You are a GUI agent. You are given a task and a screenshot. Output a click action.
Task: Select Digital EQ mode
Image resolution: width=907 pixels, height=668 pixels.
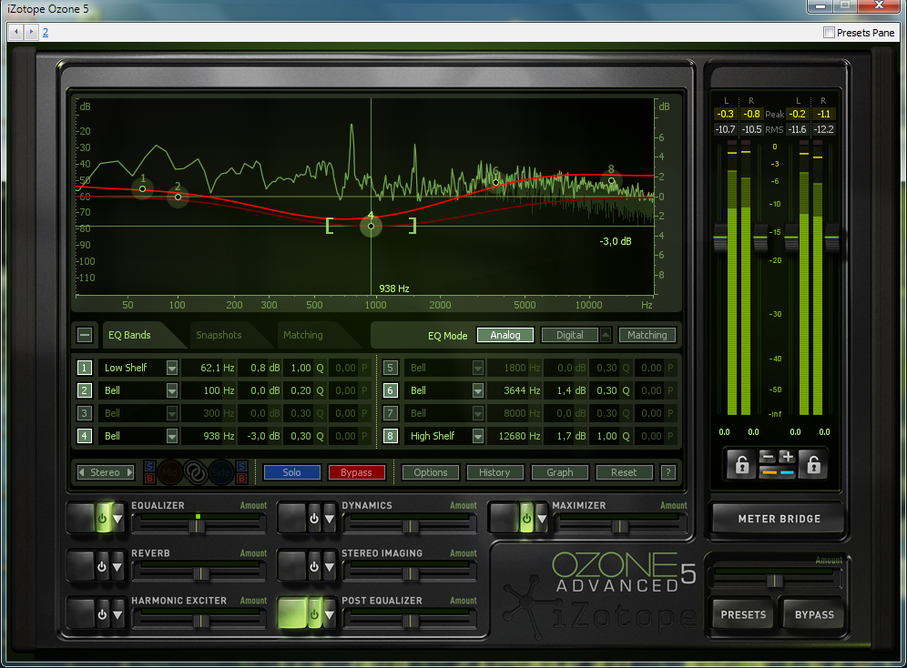pos(570,335)
